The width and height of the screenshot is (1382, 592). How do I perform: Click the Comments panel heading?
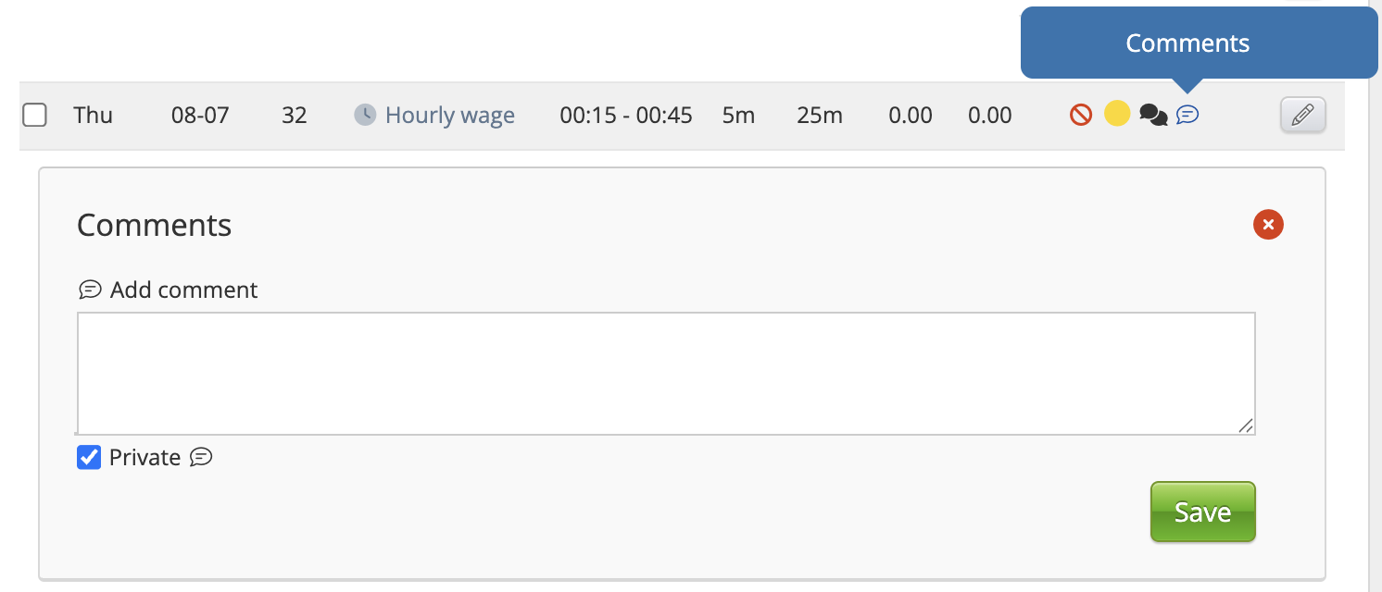(154, 225)
